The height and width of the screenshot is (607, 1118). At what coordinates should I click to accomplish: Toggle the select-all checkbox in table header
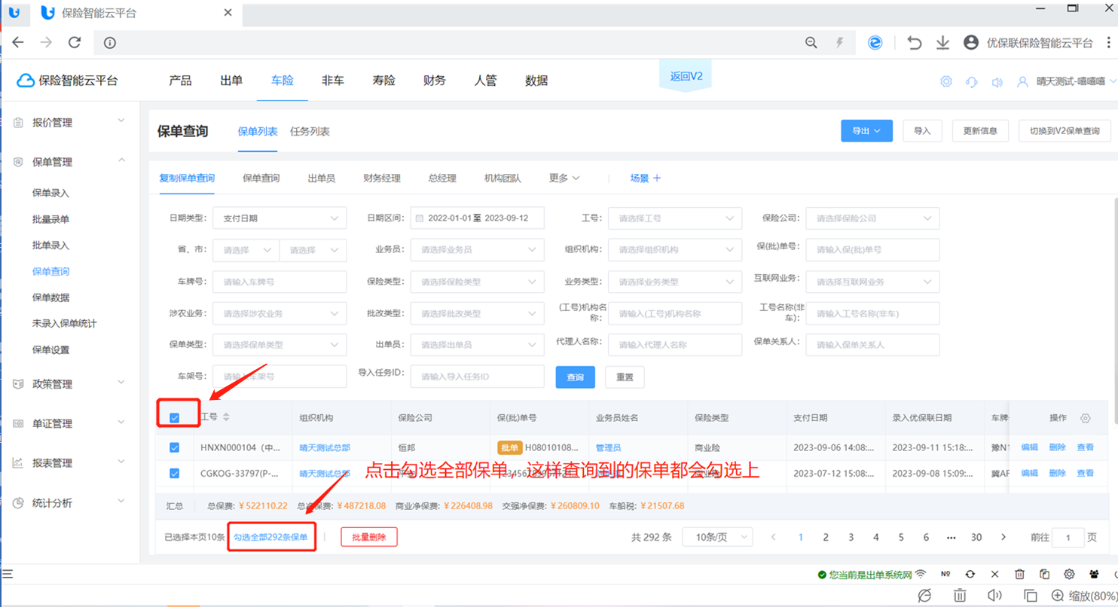[x=175, y=418]
